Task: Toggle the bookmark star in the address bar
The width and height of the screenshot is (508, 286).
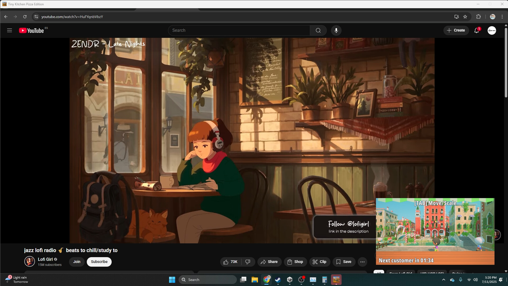Action: 465,16
